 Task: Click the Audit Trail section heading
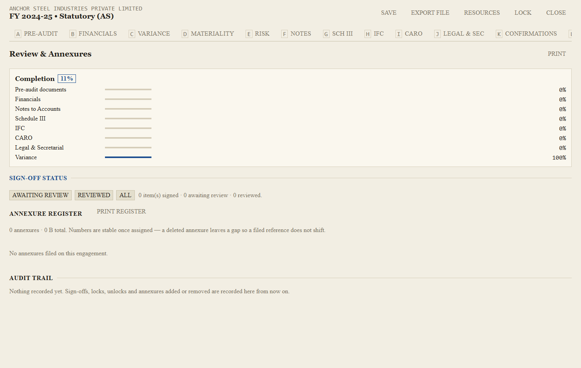click(31, 278)
